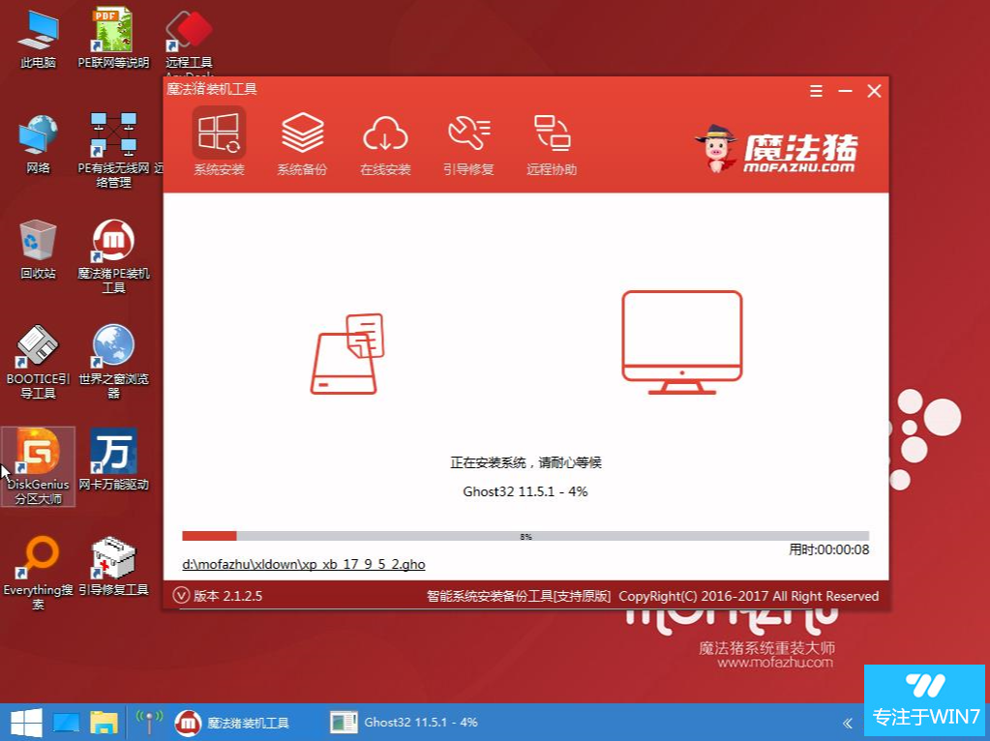990x741 pixels.
Task: Click the 正在安装系统，请耐心等候 message
Action: coord(525,462)
